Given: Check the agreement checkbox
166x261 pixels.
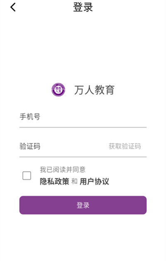Looking at the screenshot, I should pyautogui.click(x=27, y=176).
